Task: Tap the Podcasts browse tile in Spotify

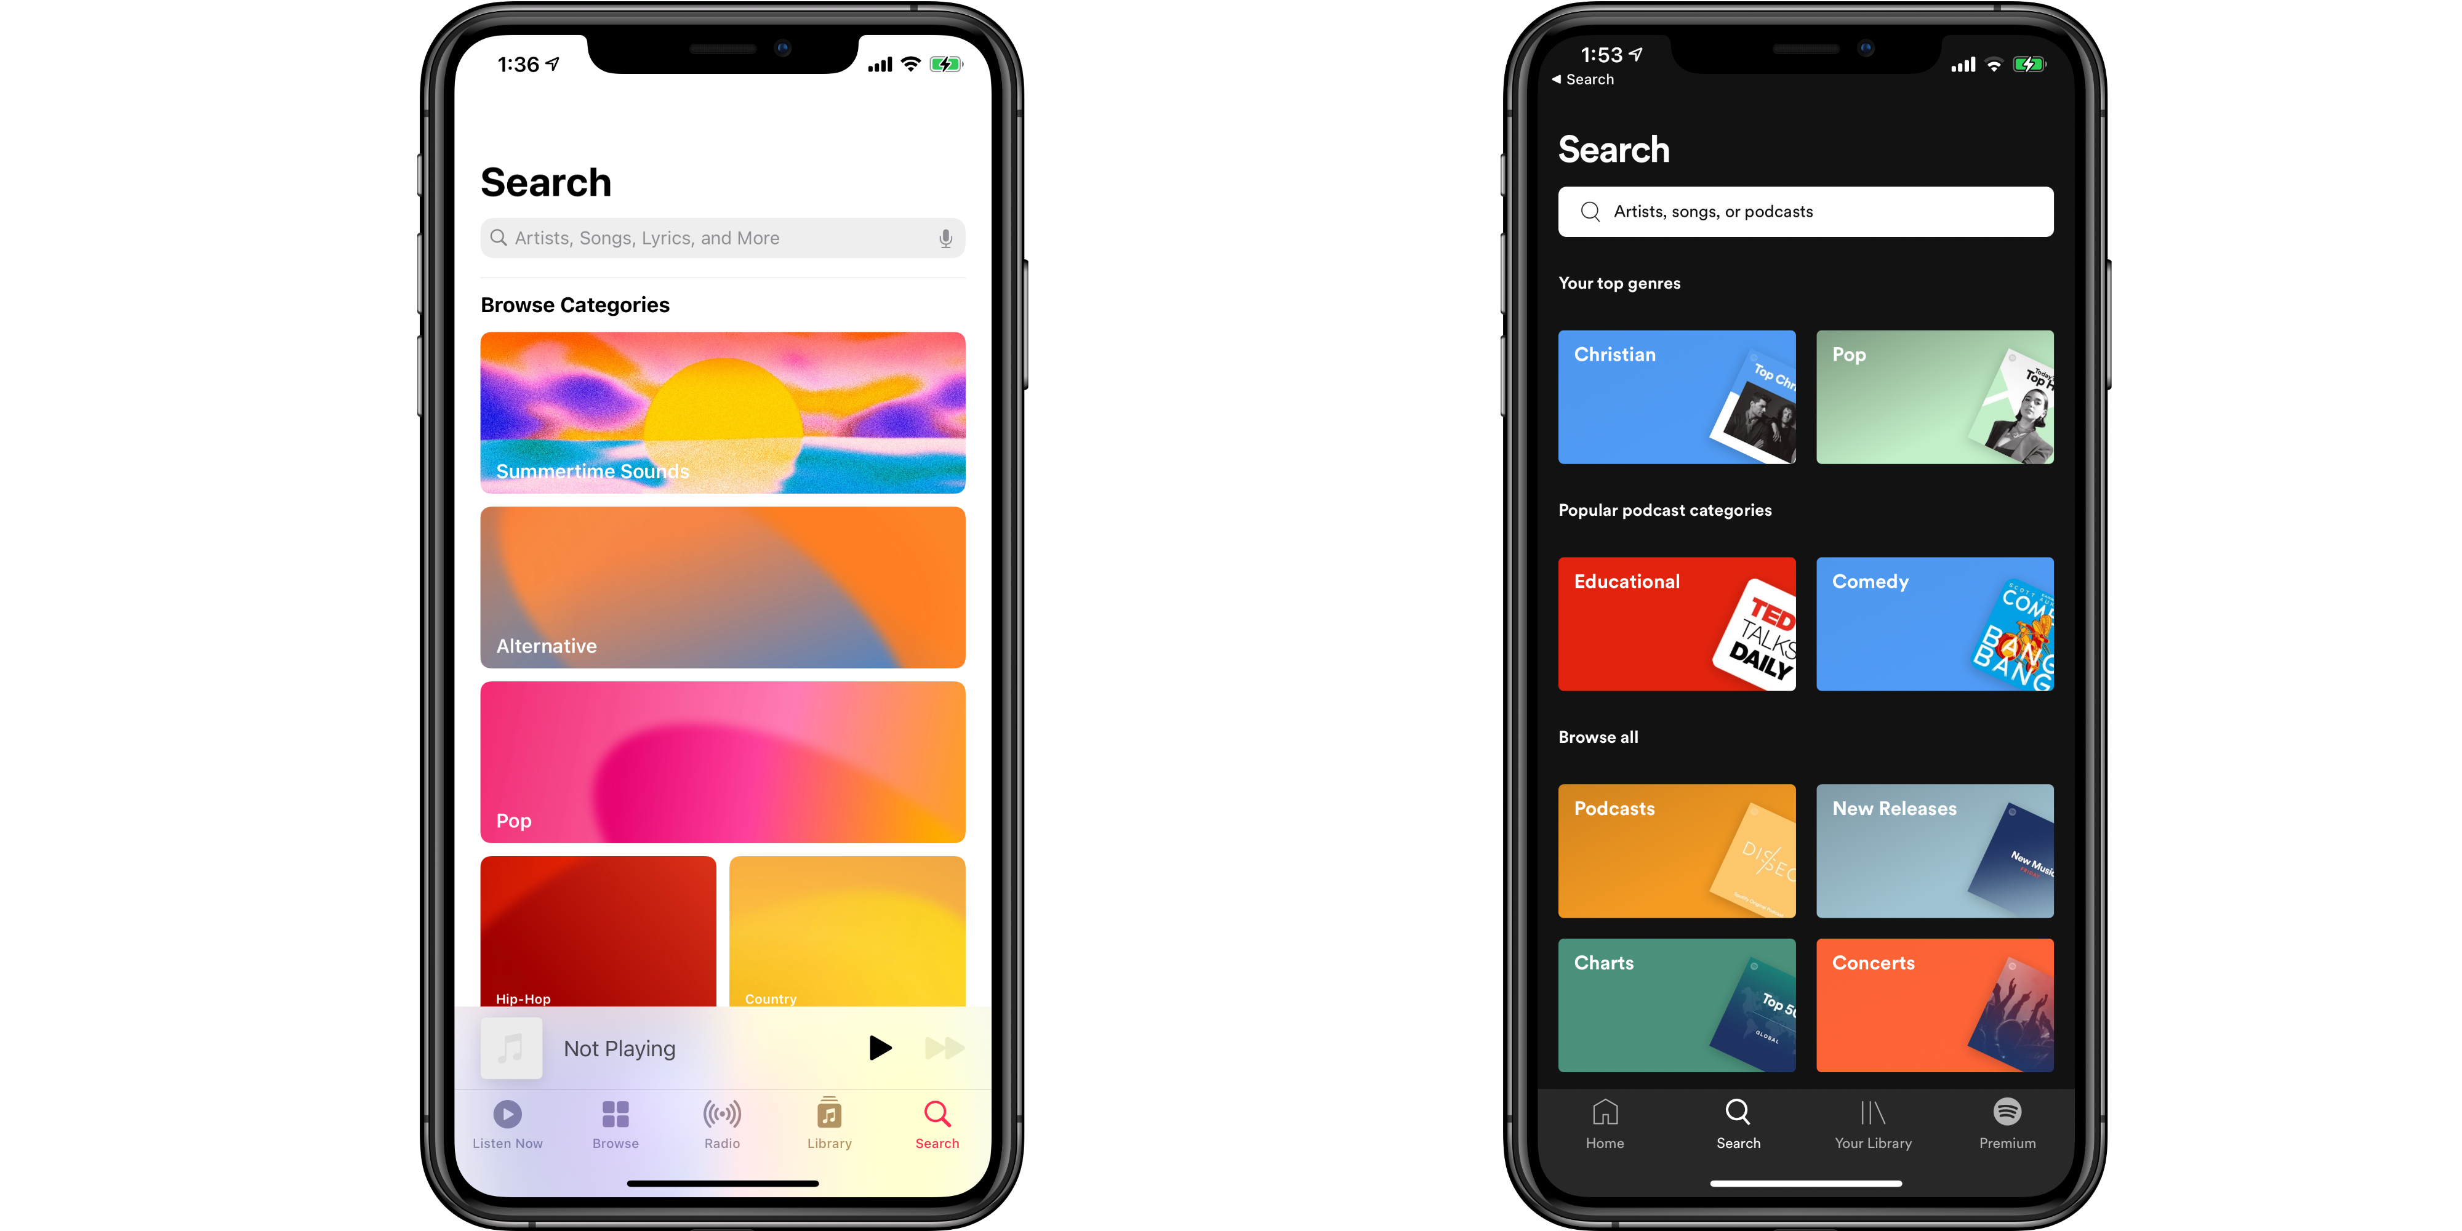Action: (1677, 851)
